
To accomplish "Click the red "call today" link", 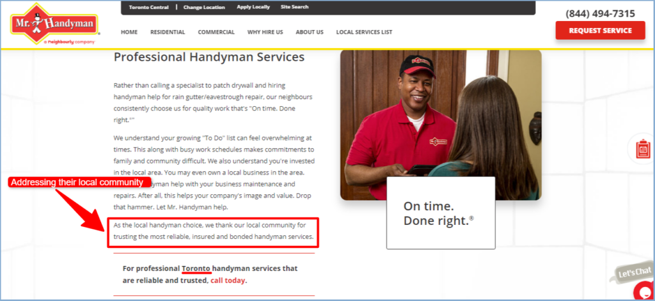I will click(x=228, y=281).
